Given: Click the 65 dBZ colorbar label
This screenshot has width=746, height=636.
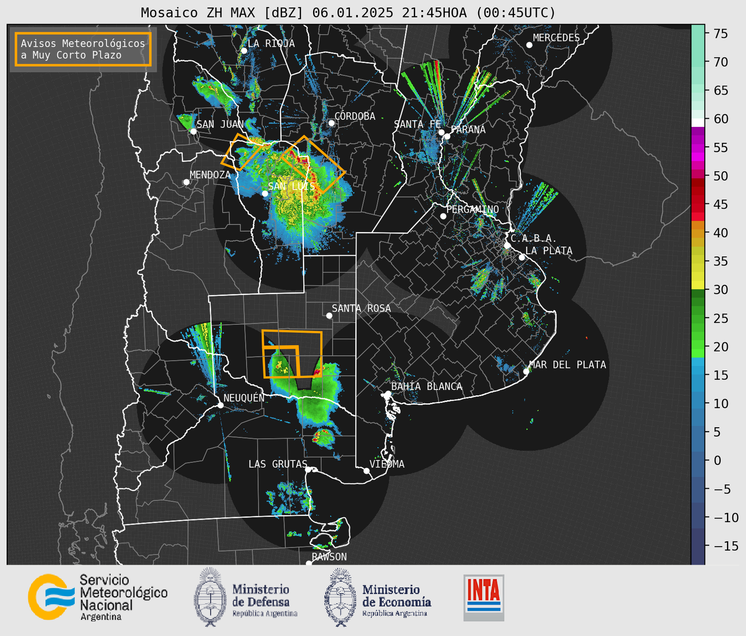Looking at the screenshot, I should pos(721,91).
